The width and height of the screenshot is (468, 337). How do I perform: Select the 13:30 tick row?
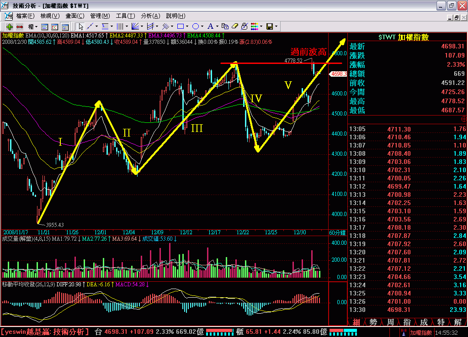tap(407, 310)
